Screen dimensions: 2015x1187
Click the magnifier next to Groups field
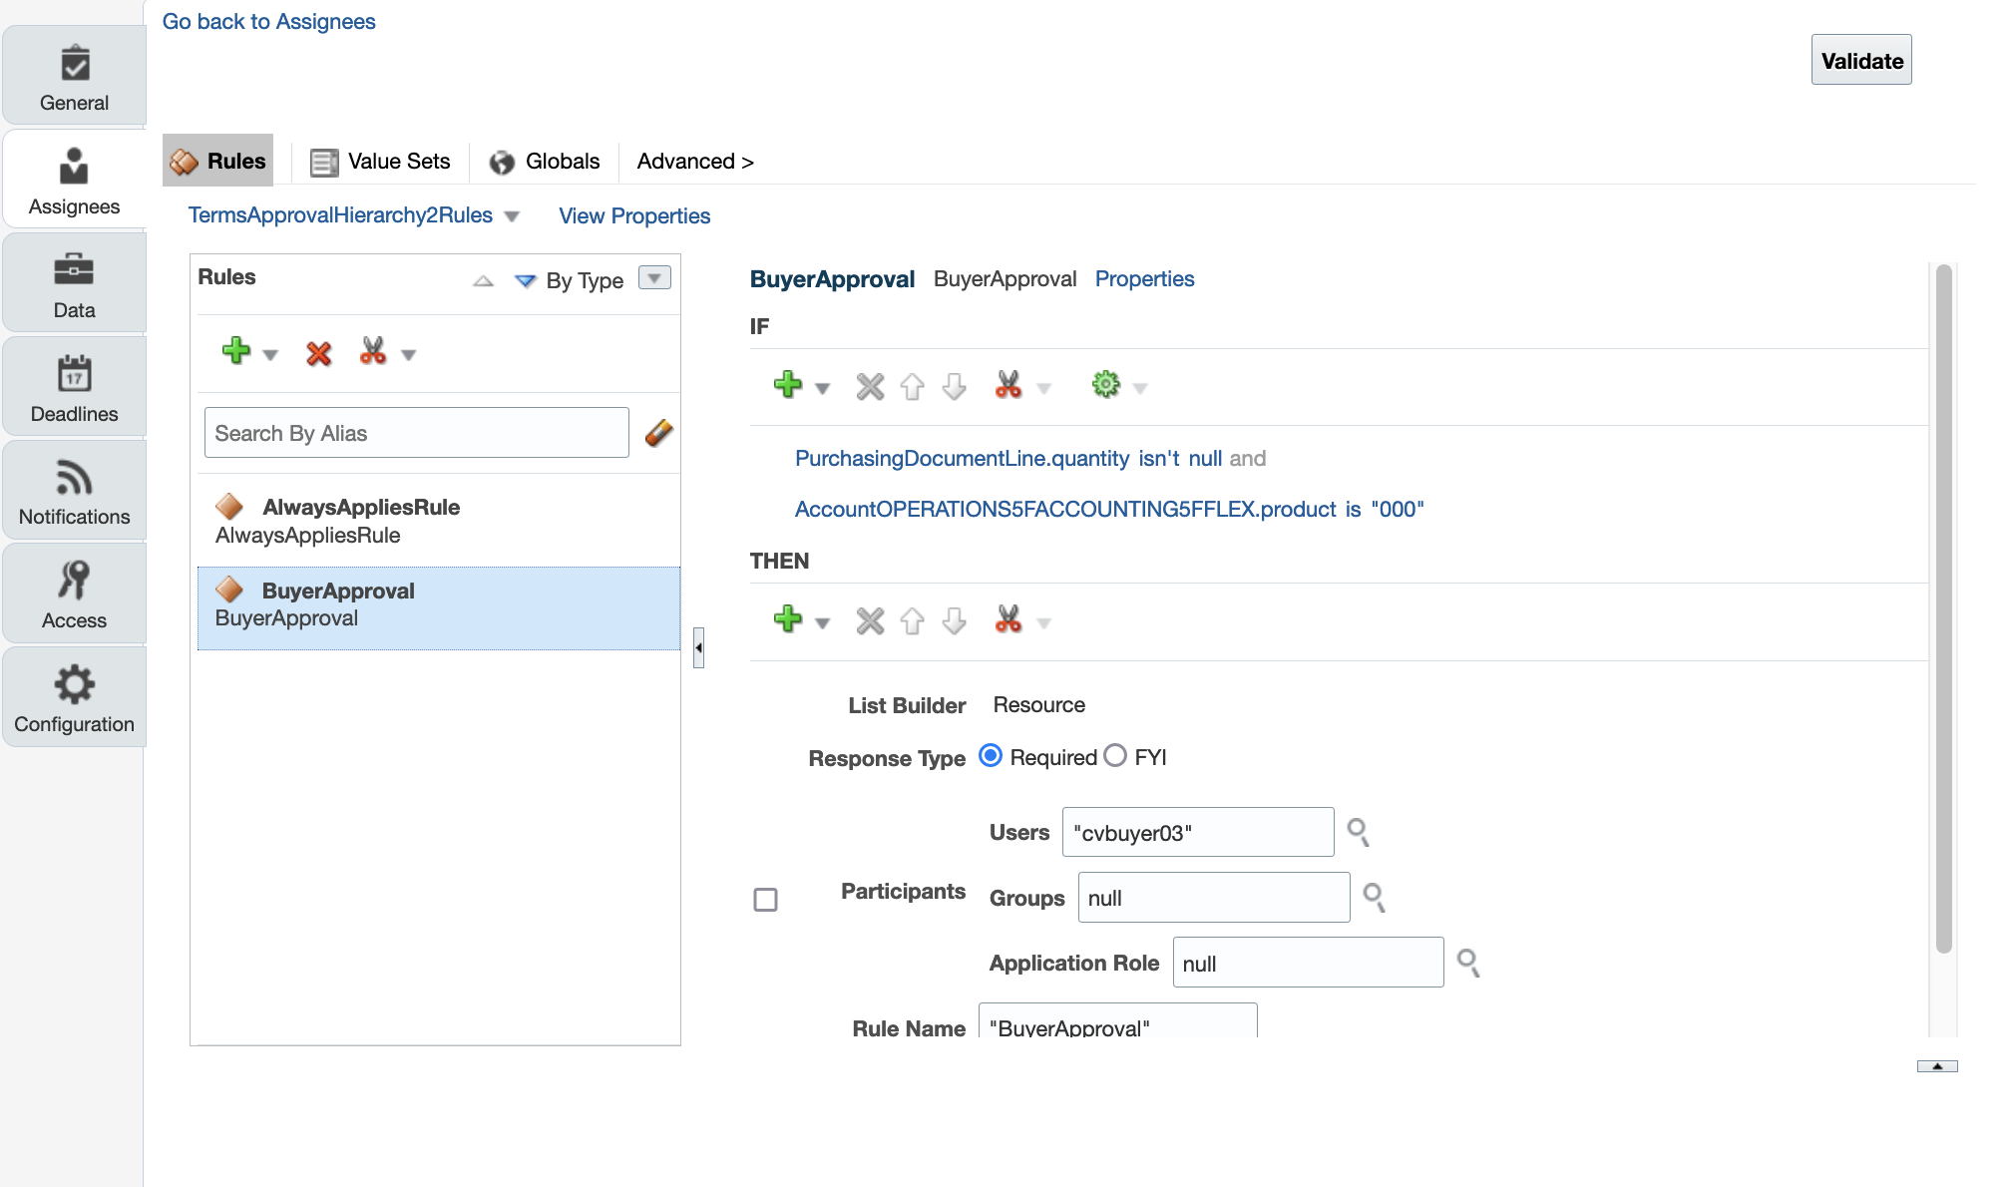tap(1374, 898)
